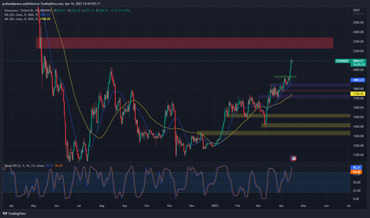Viewport: 370px width, 218px height.
Task: Click the open value O2090.61
Action: click(60, 11)
